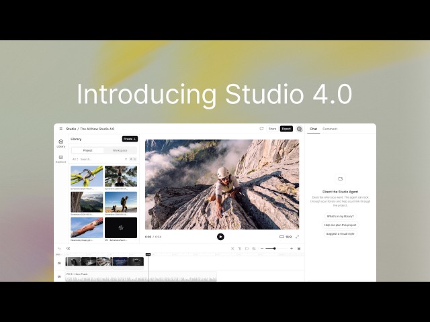Adjust the timeline zoom slider handle
Image resolution: width=430 pixels, height=322 pixels.
275,249
